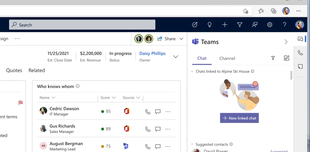
Task: Click the red flag icon
Action: point(21,103)
